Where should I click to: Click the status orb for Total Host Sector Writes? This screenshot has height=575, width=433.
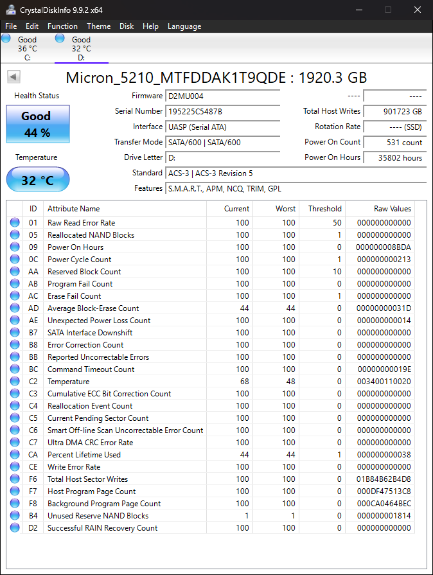pos(15,479)
